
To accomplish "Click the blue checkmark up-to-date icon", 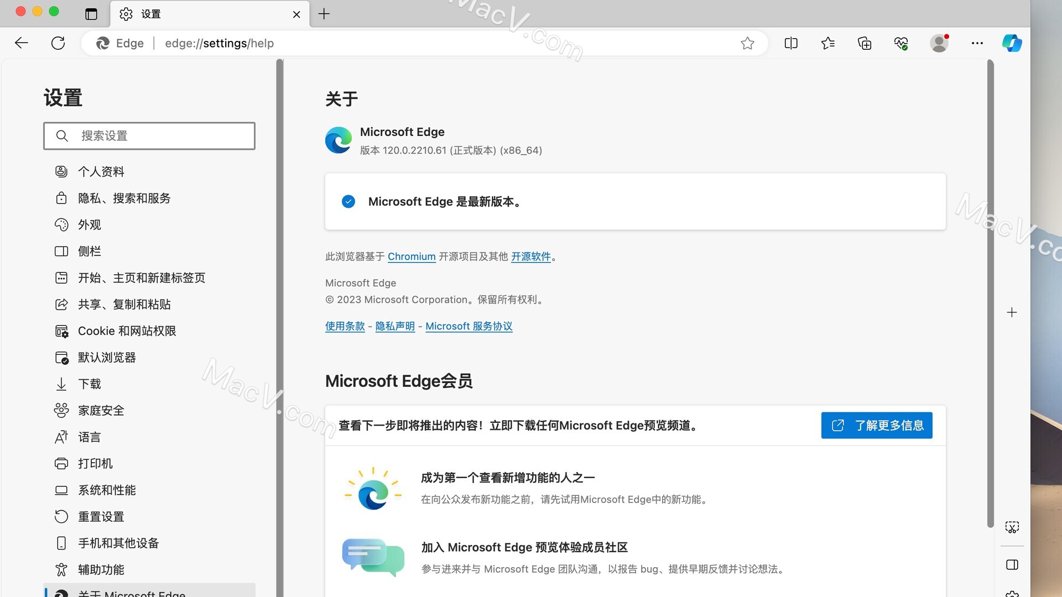I will (x=348, y=202).
